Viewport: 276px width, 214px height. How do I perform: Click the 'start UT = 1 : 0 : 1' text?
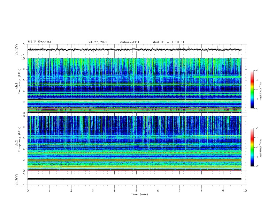168,42
